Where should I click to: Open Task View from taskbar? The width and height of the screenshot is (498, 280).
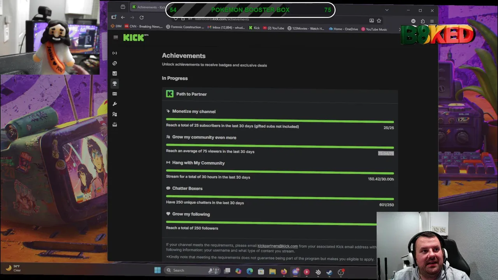coord(227,271)
